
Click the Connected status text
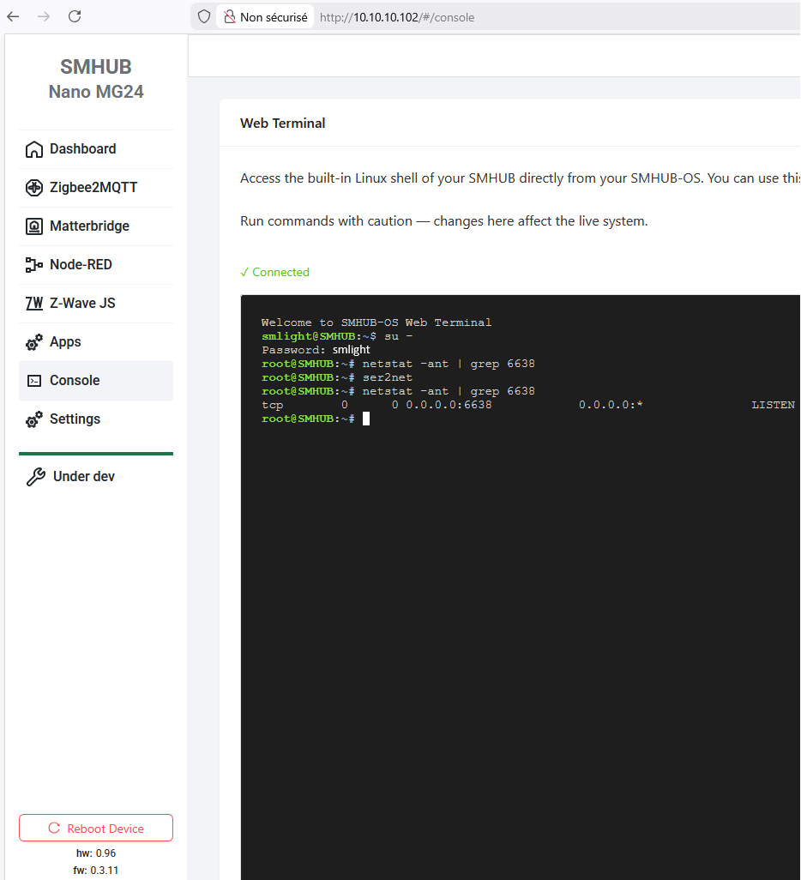tap(275, 272)
